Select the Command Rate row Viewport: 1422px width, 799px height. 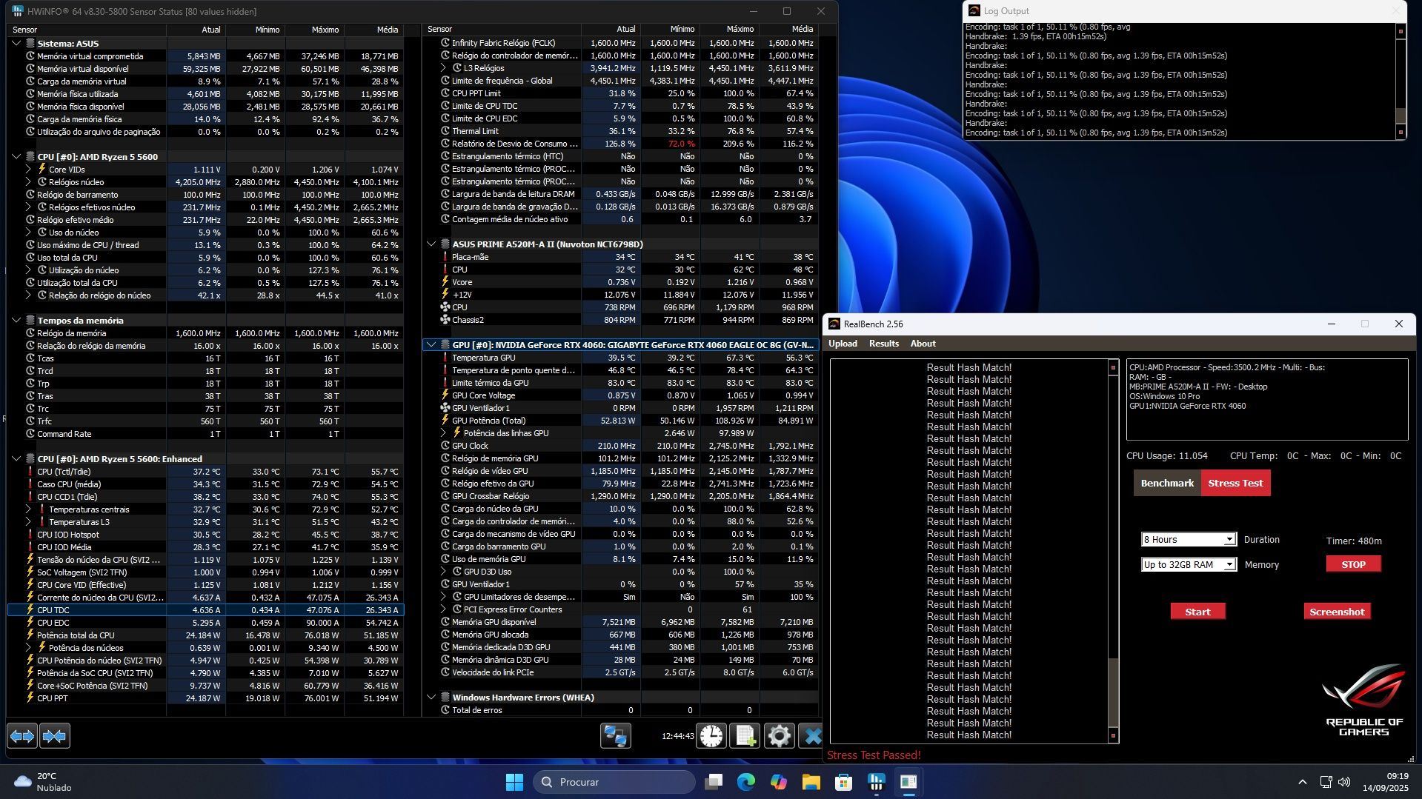(x=206, y=434)
